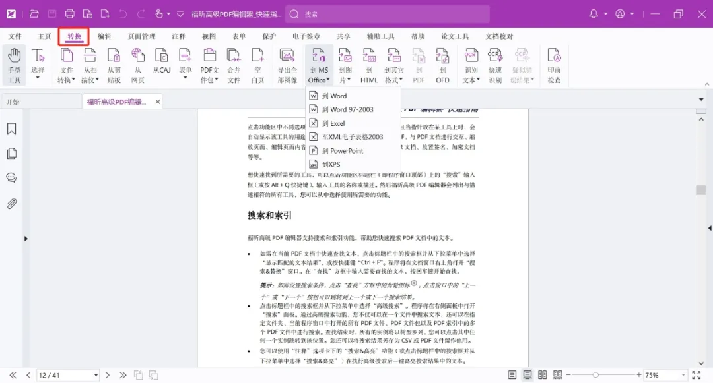Open To Other Formats dropdown
This screenshot has width=713, height=383.
[x=393, y=66]
